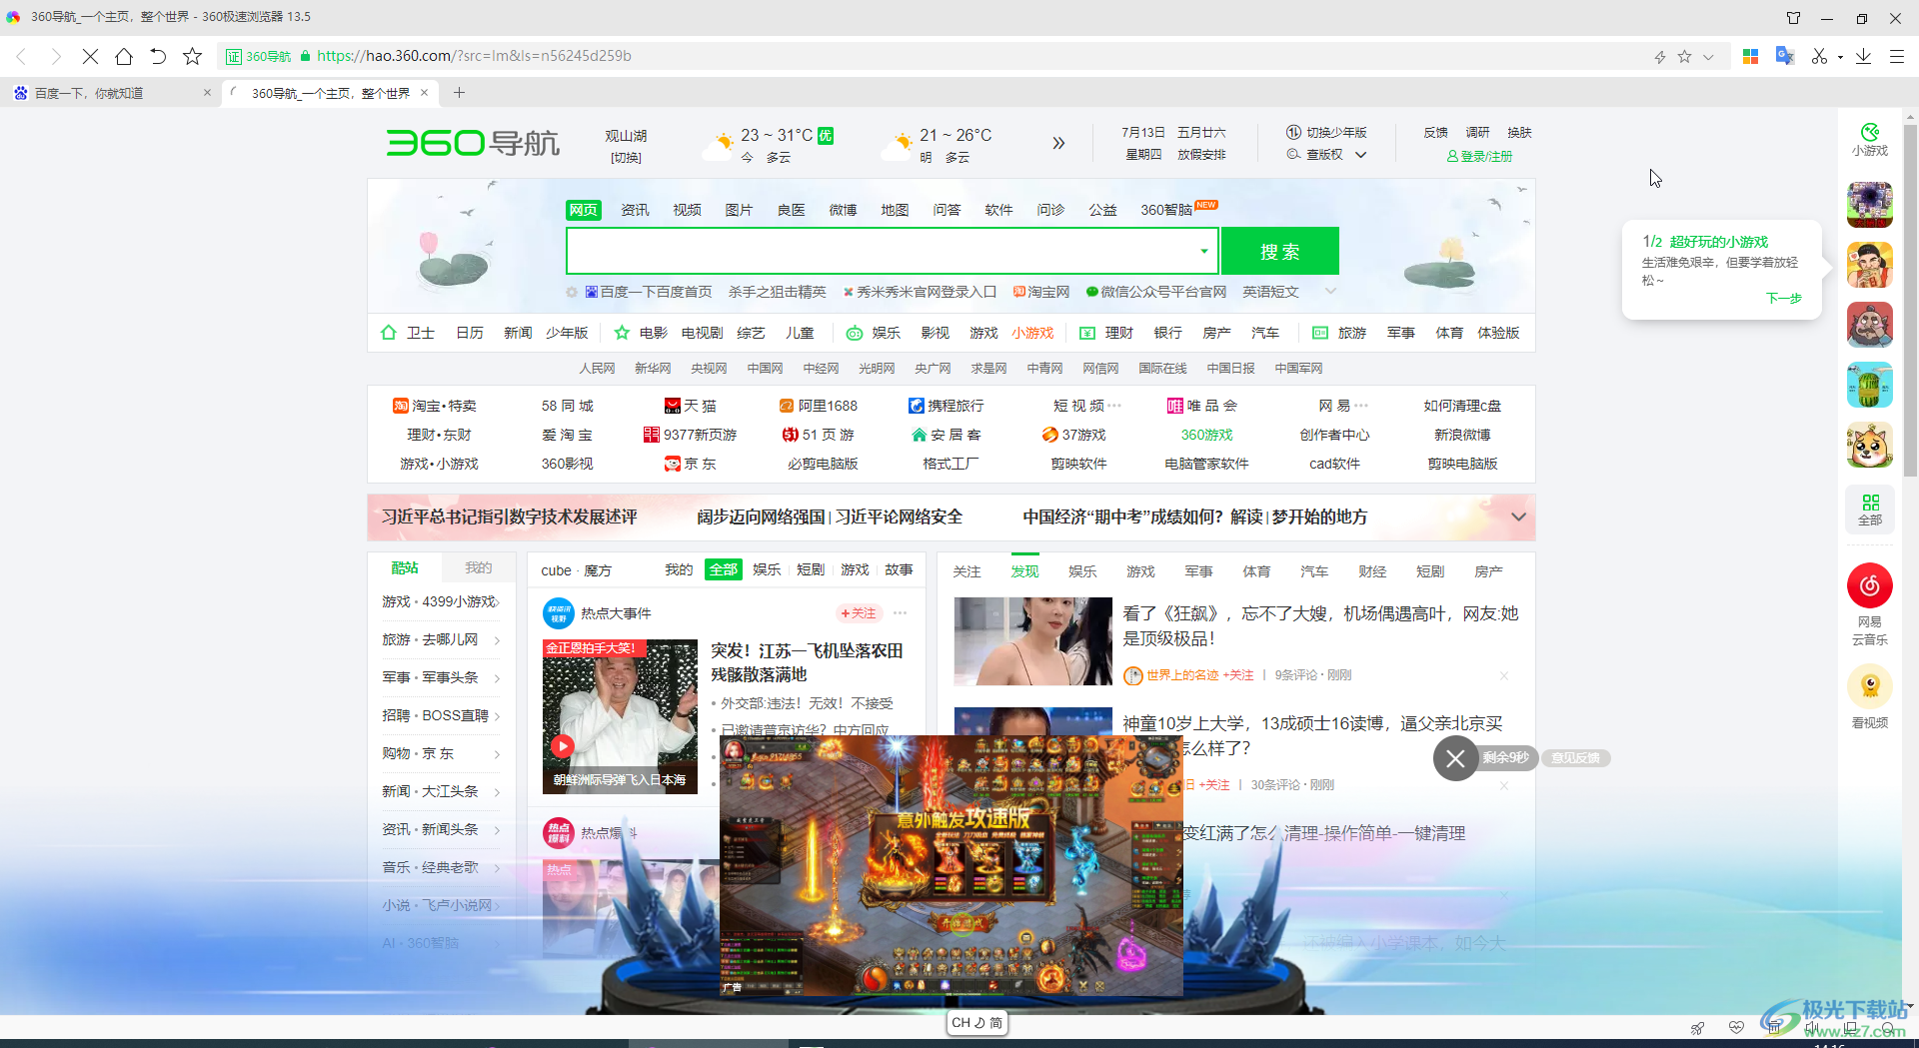
Task: Click the lightning speed-mode icon in address bar
Action: tap(1660, 57)
